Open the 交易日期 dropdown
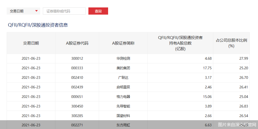Viewport: 258px width, 129px height. [23, 11]
